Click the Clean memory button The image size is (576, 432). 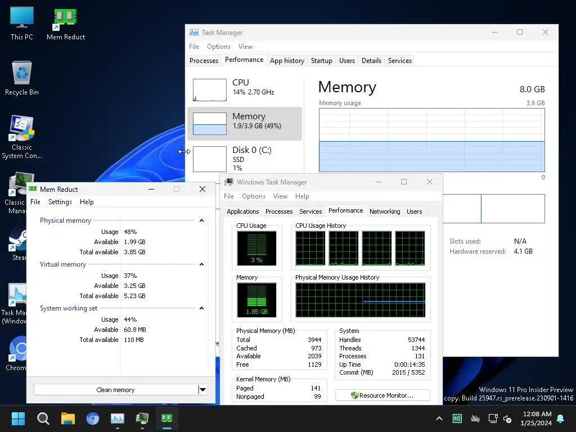tap(116, 390)
